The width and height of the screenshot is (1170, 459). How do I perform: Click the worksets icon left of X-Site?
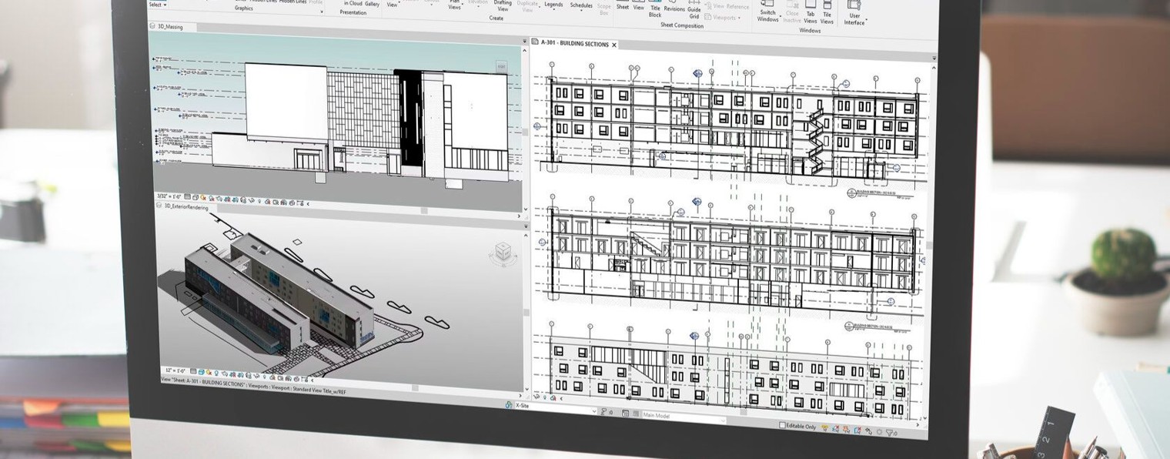tap(509, 405)
